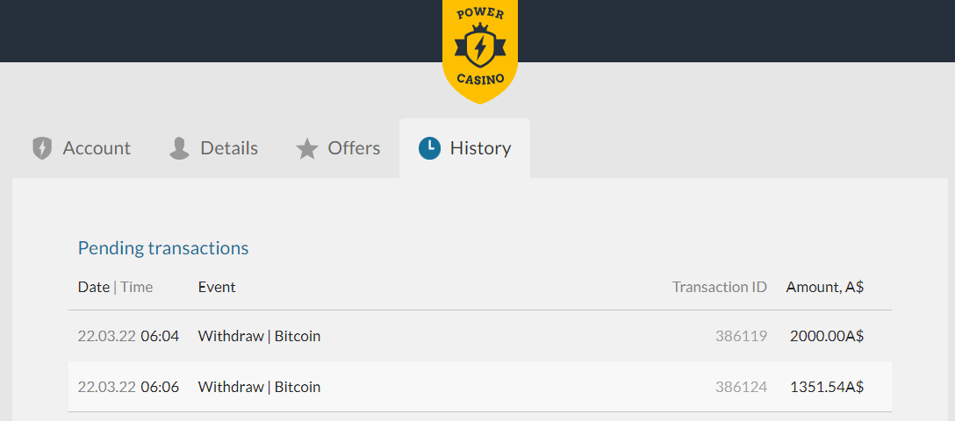This screenshot has height=421, width=955.
Task: Select the History tab
Action: [x=480, y=148]
